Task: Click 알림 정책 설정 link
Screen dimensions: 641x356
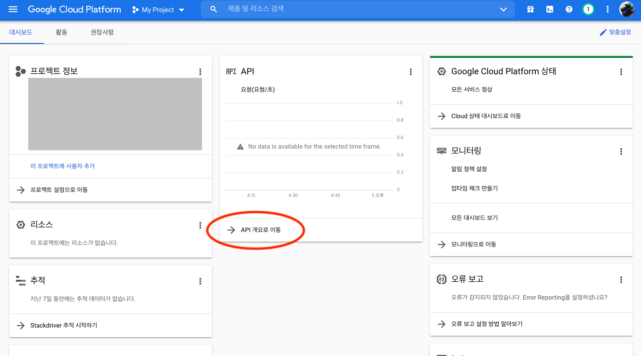Action: (469, 169)
